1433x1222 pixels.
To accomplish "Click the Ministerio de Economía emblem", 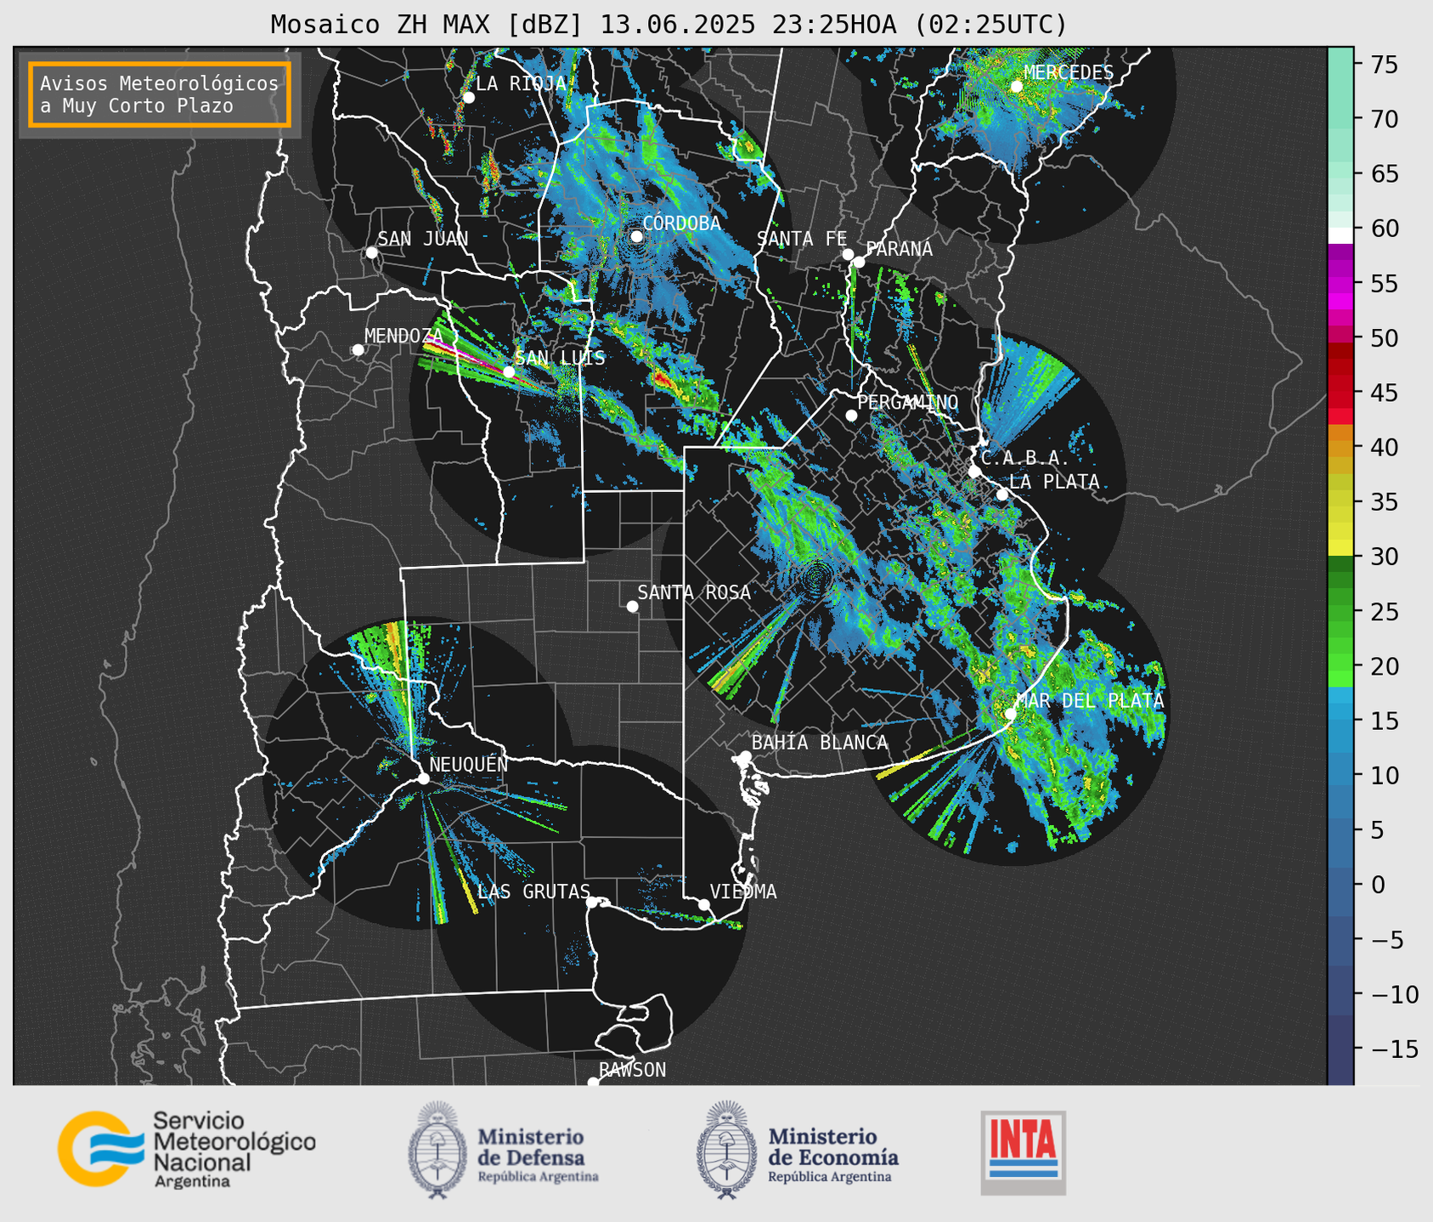I will tap(726, 1150).
